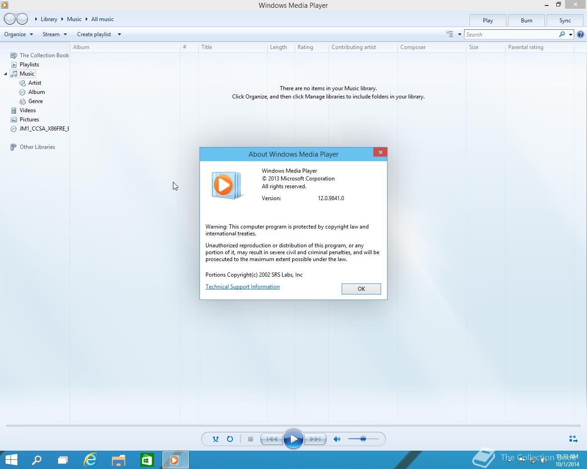Click the Previous track button
The height and width of the screenshot is (469, 587).
tap(272, 439)
